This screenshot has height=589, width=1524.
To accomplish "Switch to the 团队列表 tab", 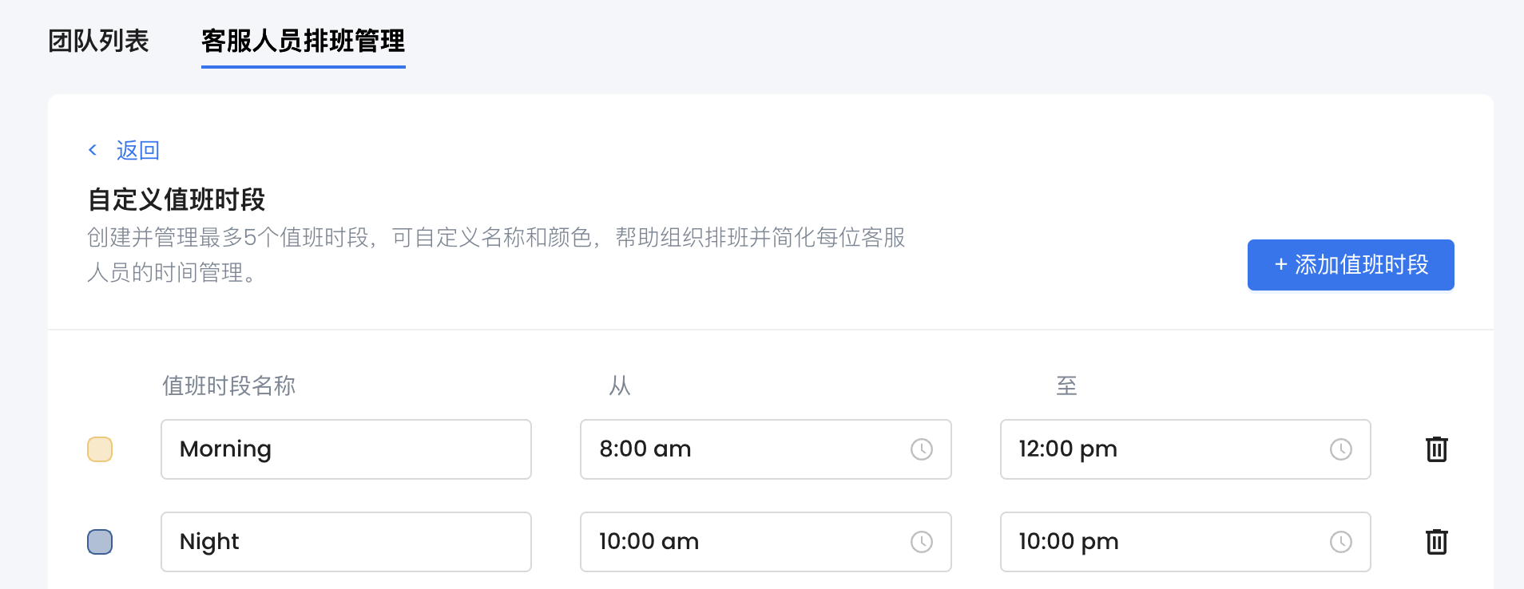I will 98,41.
